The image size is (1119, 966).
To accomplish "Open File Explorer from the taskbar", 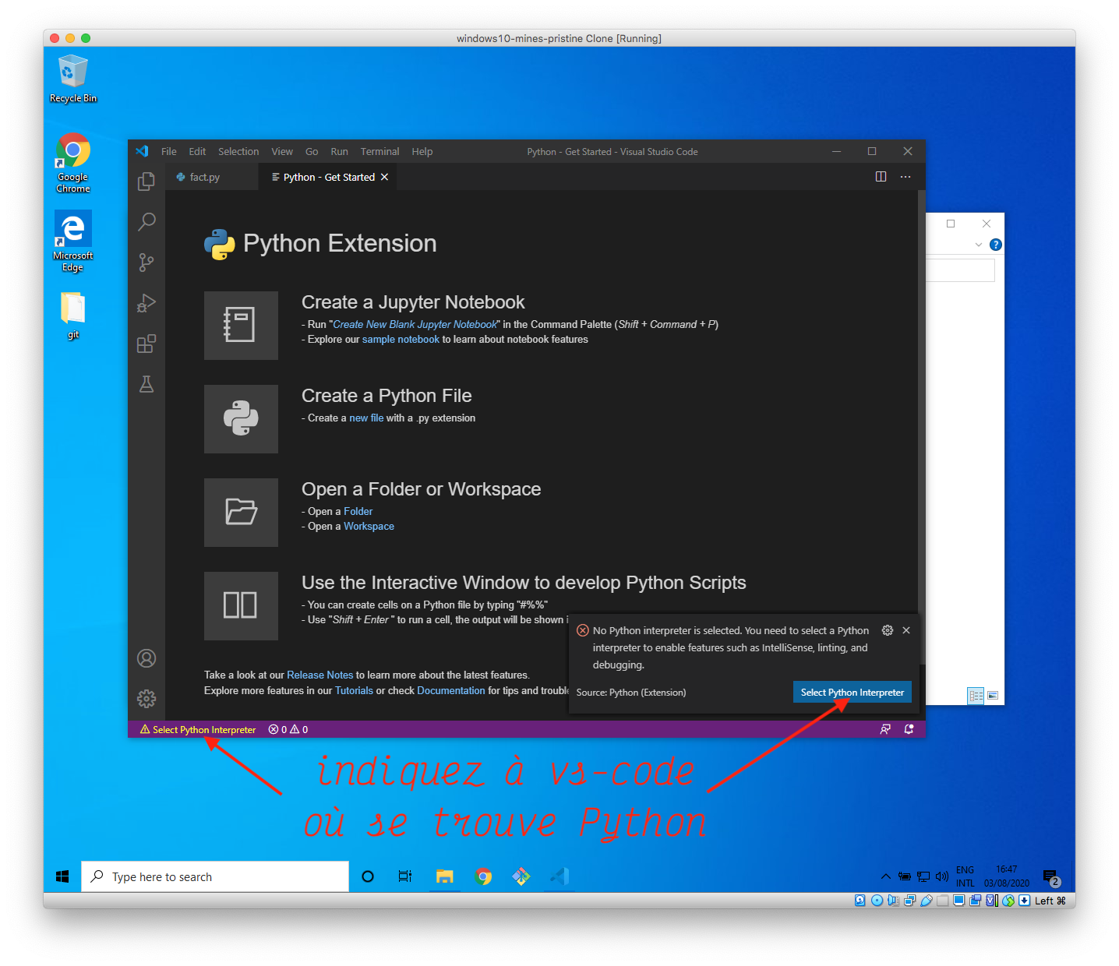I will click(444, 876).
